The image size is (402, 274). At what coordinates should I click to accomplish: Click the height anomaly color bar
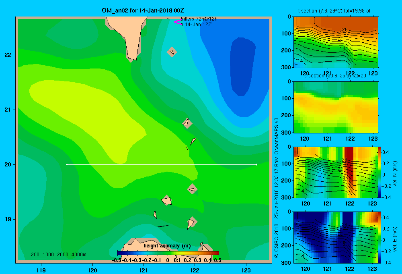point(168,253)
